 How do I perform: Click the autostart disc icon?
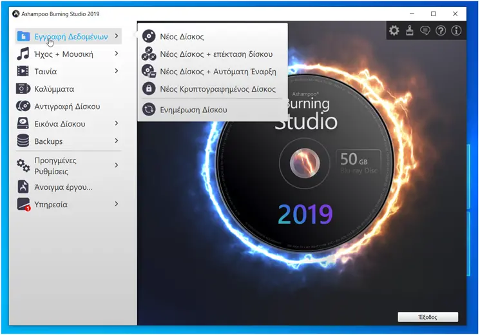[x=149, y=71]
